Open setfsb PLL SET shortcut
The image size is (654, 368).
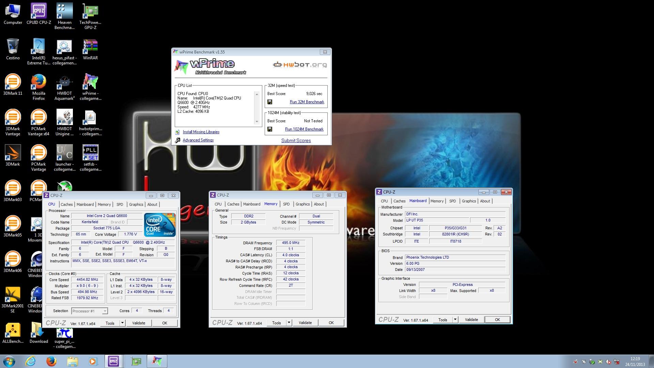(x=90, y=158)
